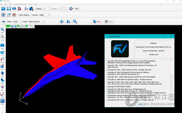Open the Action dropdown showing Multi-Transform

click(37, 22)
